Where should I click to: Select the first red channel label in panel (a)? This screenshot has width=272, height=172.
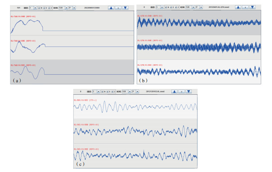pyautogui.click(x=23, y=17)
